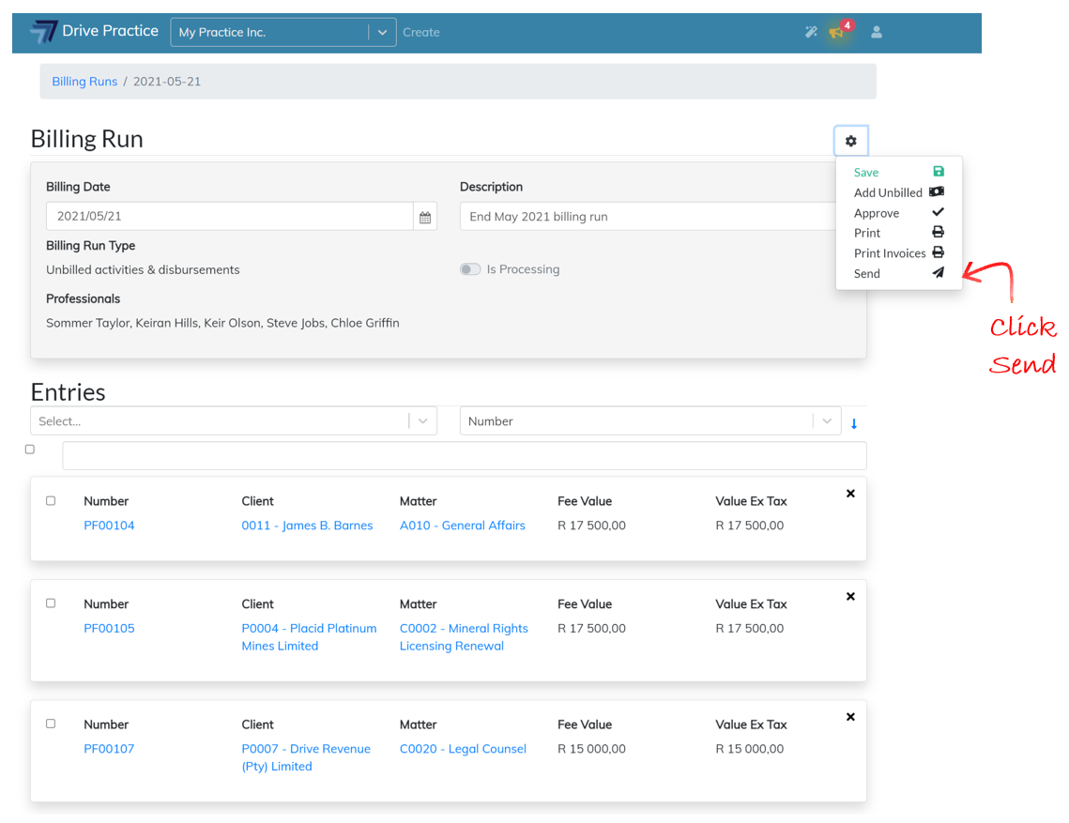This screenshot has width=1069, height=823.
Task: Click the blue sort direction arrow
Action: (x=854, y=423)
